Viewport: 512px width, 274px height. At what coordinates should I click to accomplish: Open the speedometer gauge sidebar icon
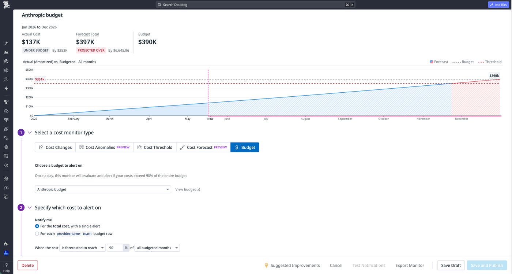[x=6, y=188]
